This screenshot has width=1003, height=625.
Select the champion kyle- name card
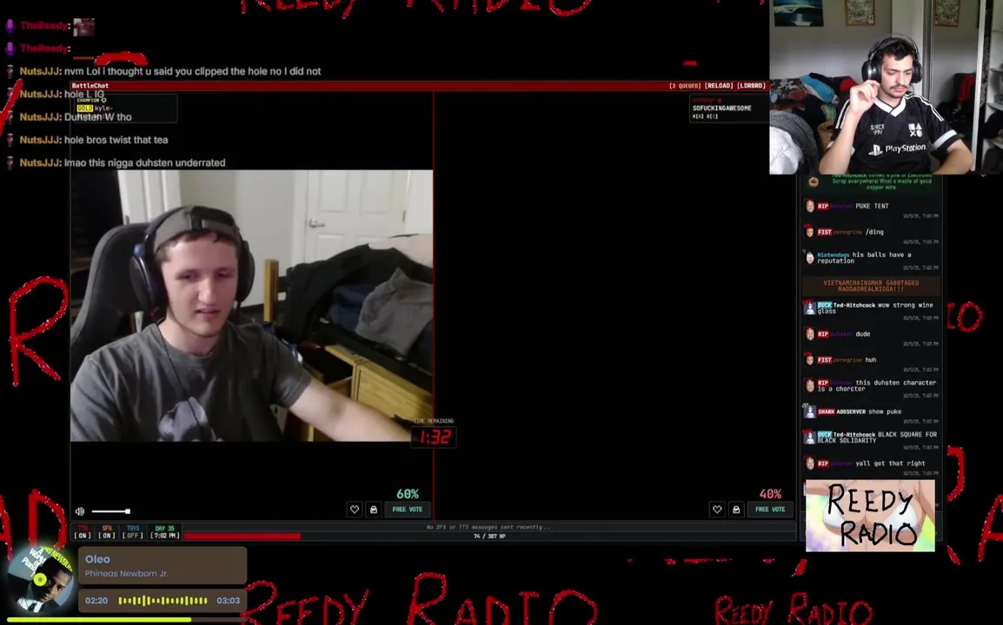[124, 108]
